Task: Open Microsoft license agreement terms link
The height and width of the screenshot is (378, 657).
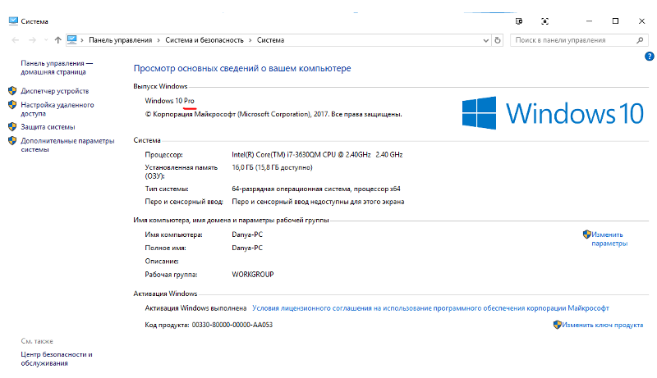Action: coord(430,308)
